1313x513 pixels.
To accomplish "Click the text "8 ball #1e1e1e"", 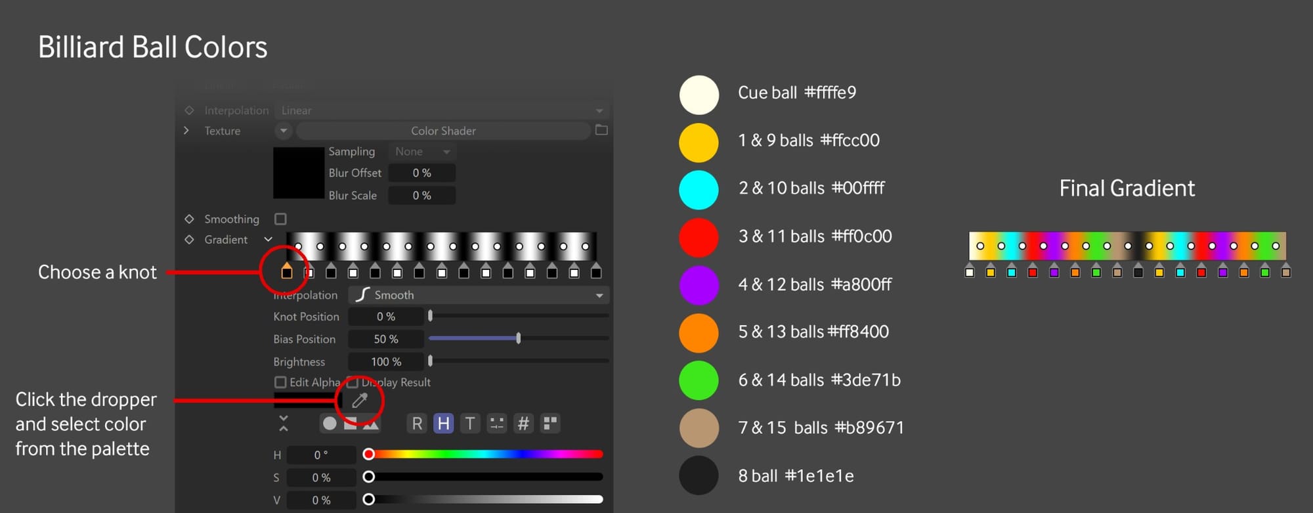I will click(796, 476).
